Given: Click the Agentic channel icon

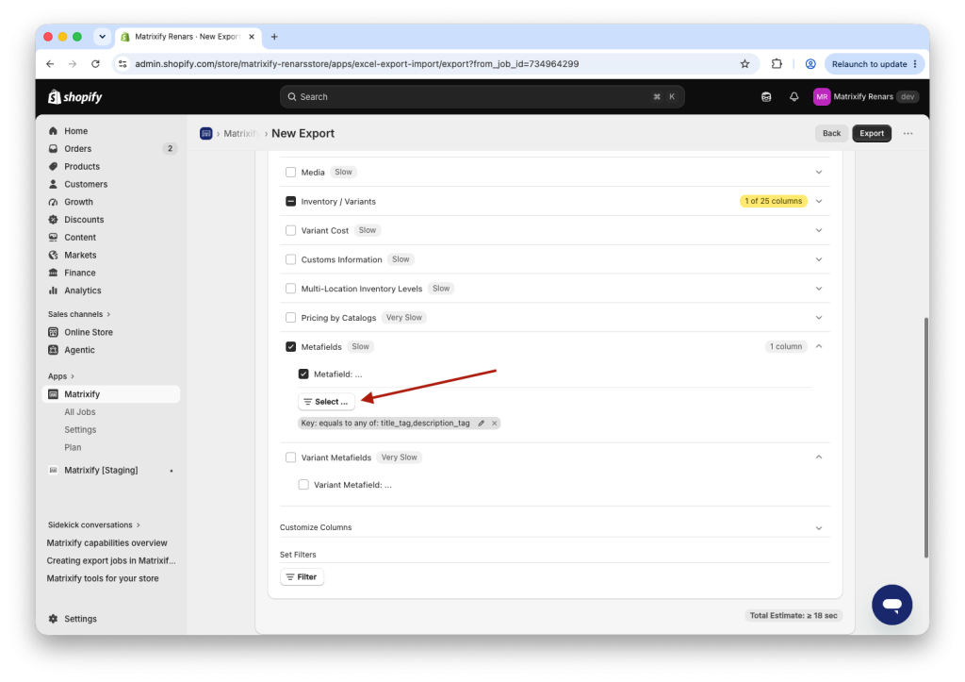Looking at the screenshot, I should point(54,350).
